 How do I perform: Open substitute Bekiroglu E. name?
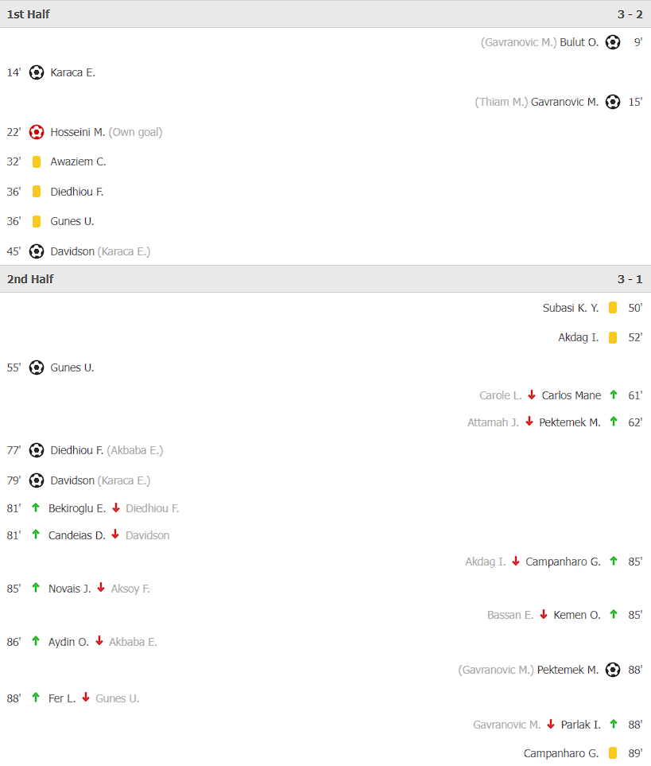coord(77,508)
